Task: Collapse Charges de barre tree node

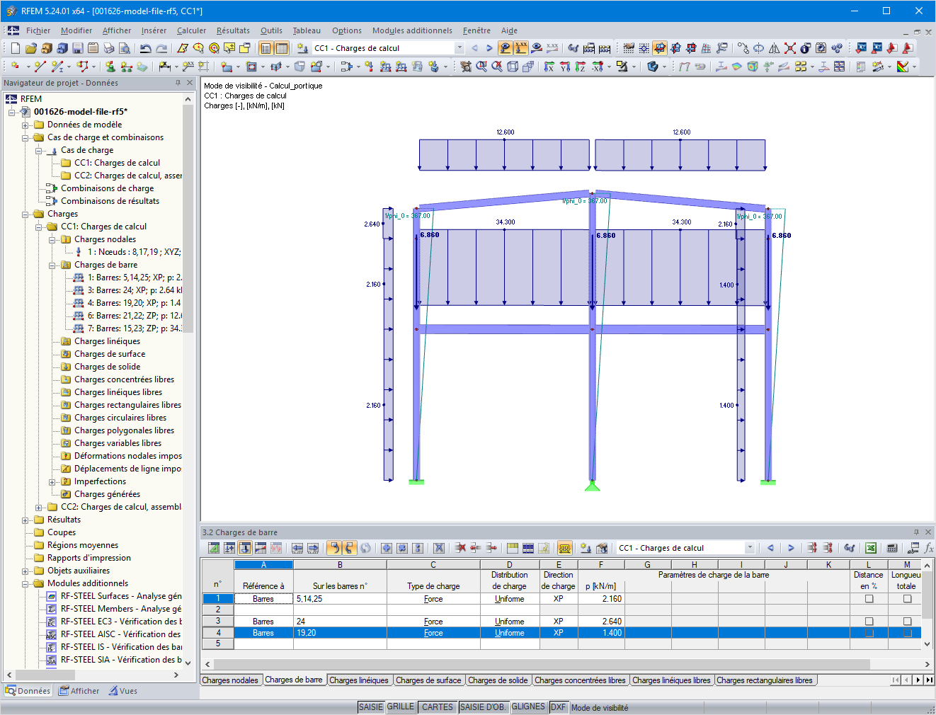Action: click(x=52, y=265)
